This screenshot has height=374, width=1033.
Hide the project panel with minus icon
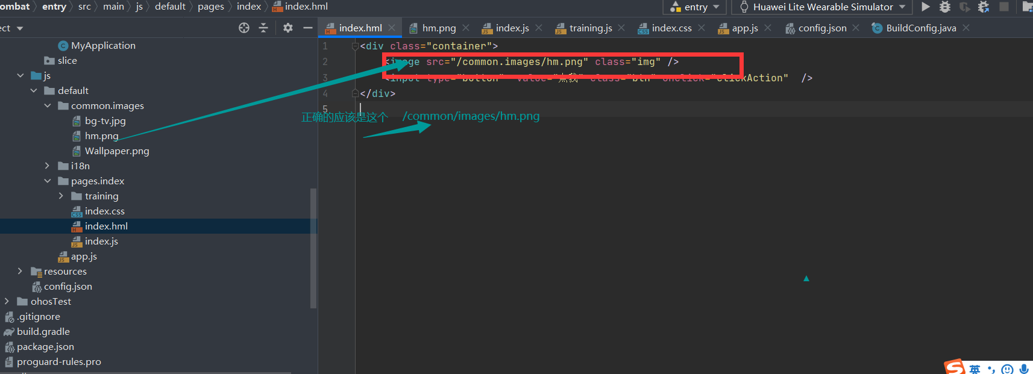(x=307, y=28)
